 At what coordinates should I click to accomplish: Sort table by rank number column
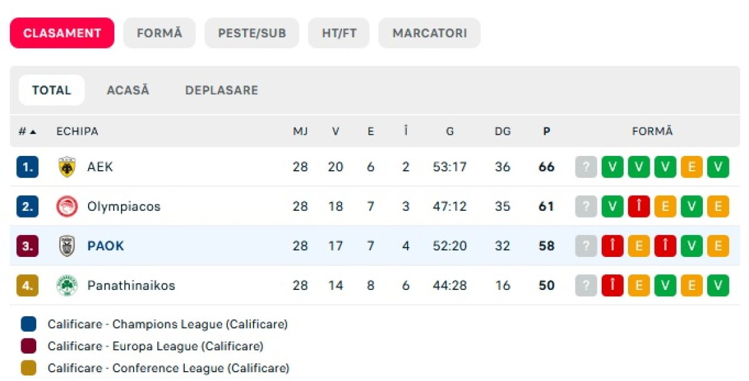(x=27, y=132)
